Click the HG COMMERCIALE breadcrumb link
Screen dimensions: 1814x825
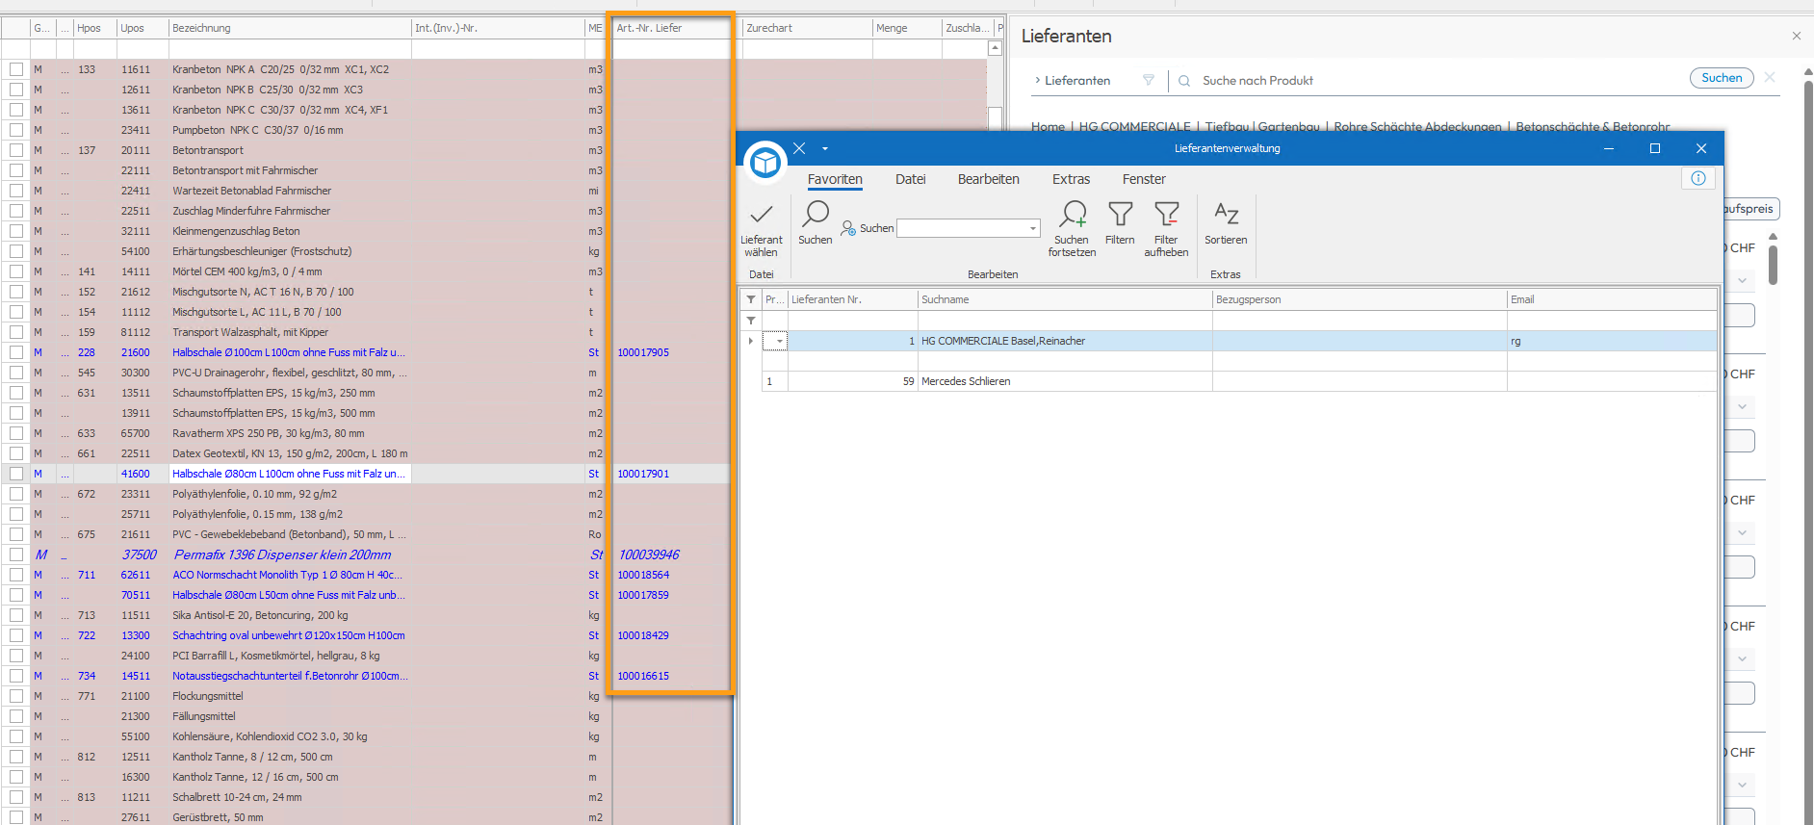click(x=1134, y=126)
